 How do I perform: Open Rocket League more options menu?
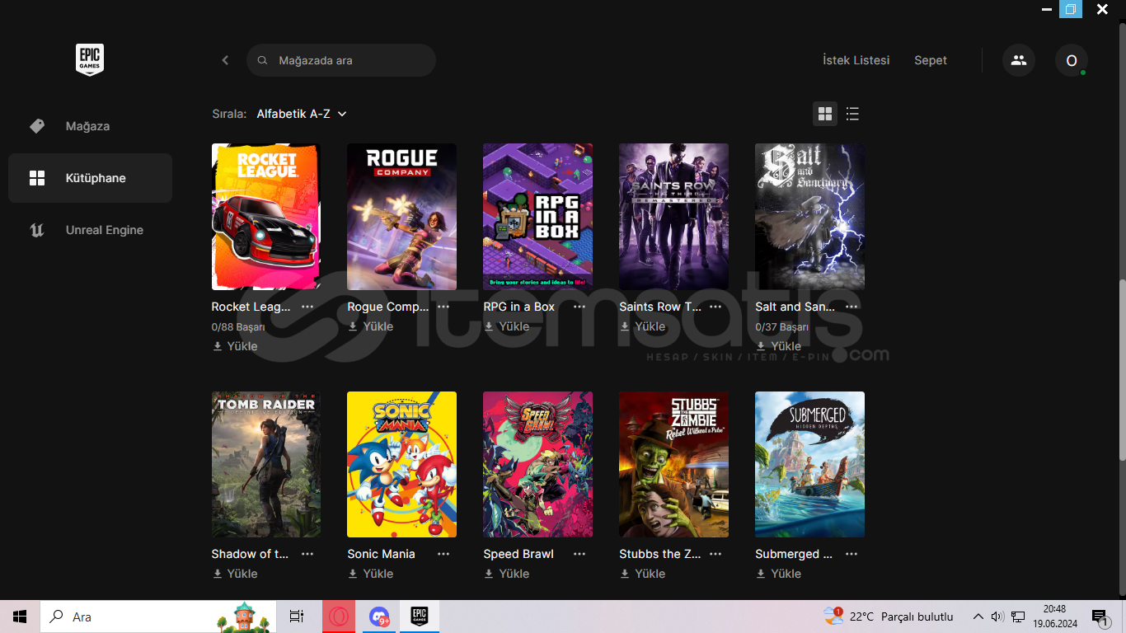pyautogui.click(x=307, y=307)
